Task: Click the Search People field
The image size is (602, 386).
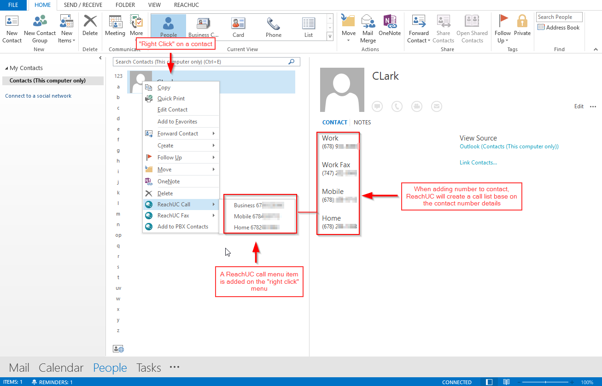Action: (x=559, y=17)
